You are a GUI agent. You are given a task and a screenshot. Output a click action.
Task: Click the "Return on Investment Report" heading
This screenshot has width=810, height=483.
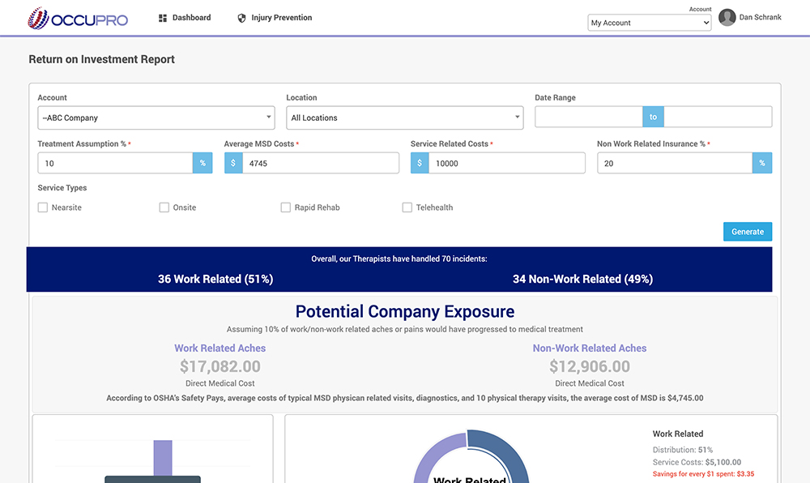point(102,59)
